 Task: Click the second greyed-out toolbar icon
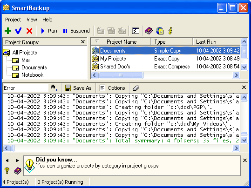click(111, 31)
